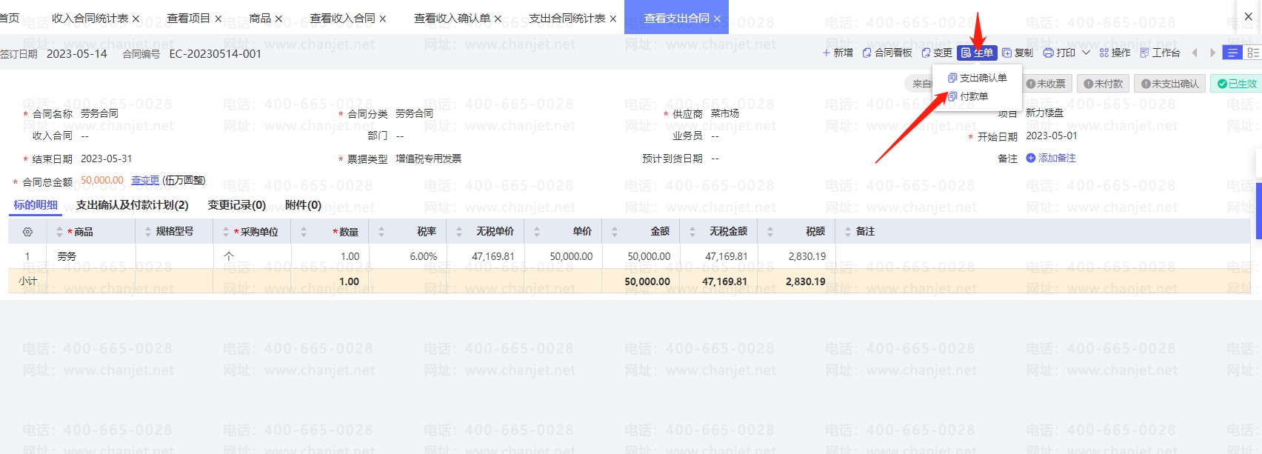Click the 变更 link beside contract amount
Viewport: 1262px width, 454px height.
[145, 180]
